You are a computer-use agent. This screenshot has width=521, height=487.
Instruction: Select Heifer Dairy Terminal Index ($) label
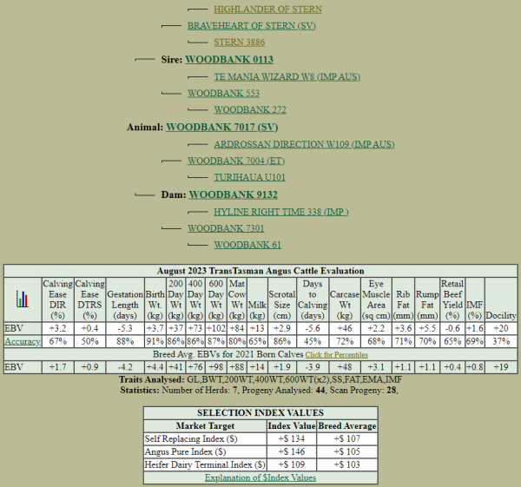point(205,465)
